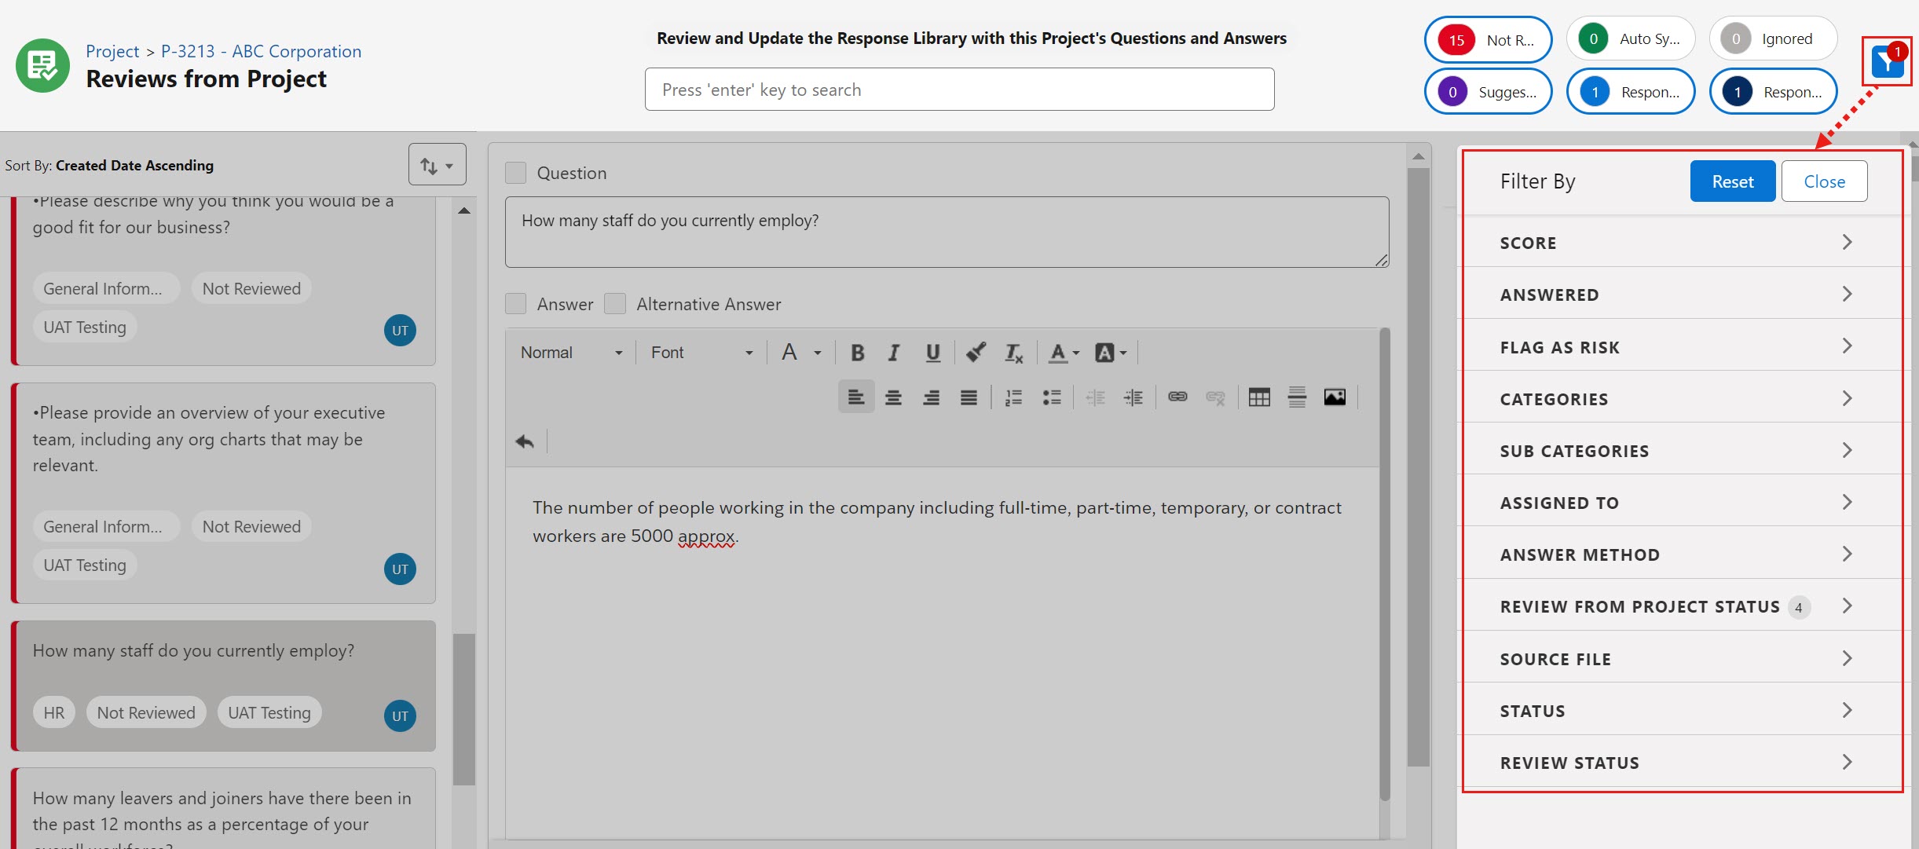
Task: Click the Reset filter button
Action: coord(1732,181)
